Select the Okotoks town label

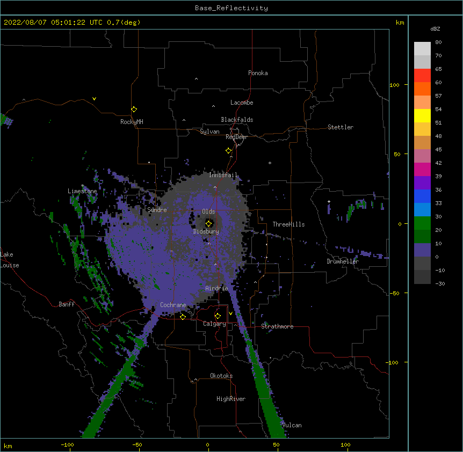(x=221, y=376)
